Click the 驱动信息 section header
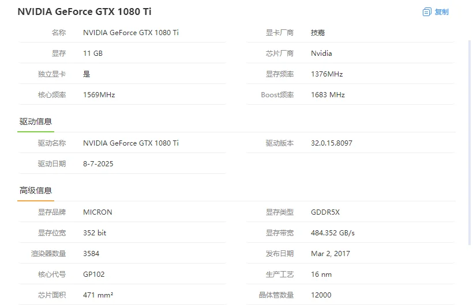473x305 pixels. click(x=36, y=121)
